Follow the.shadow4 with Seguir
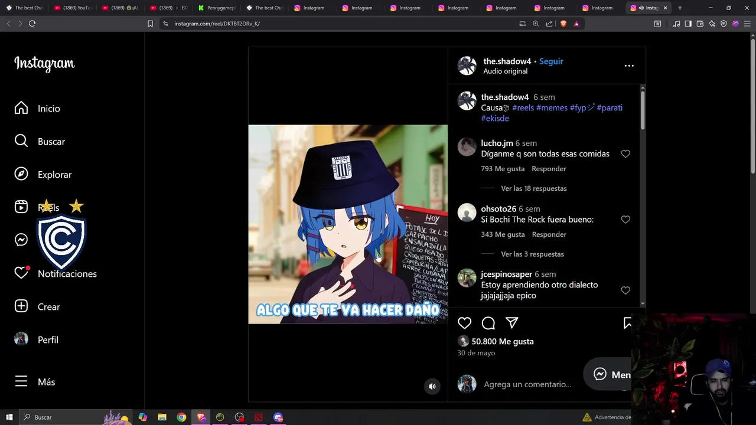The image size is (756, 425). point(551,61)
